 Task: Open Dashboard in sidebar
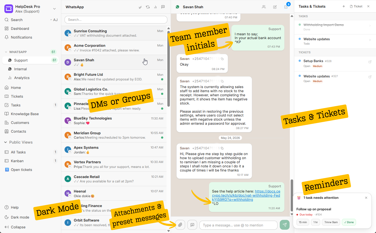tap(20, 28)
